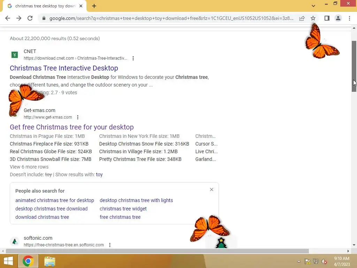Show results with toy link
The width and height of the screenshot is (357, 268).
click(99, 174)
